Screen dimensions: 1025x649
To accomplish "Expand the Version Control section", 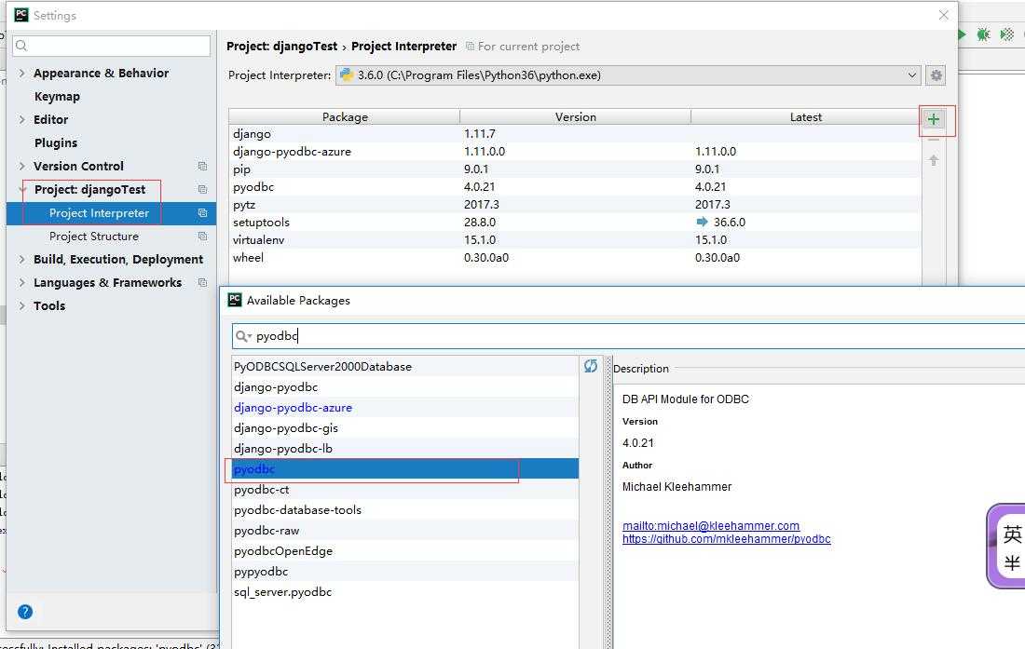I will point(21,166).
